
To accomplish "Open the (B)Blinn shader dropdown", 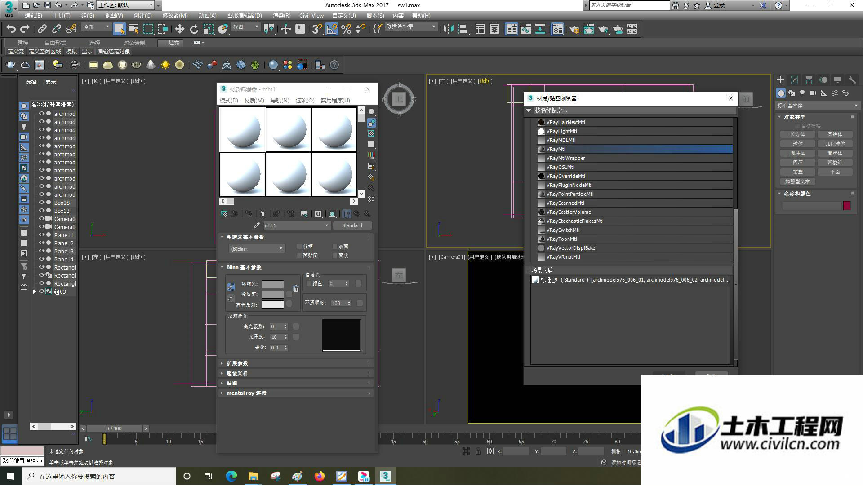I will [x=257, y=248].
